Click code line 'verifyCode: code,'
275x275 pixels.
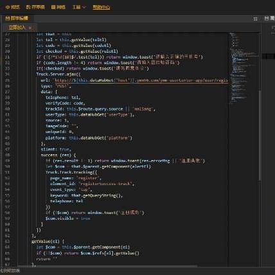click(66, 103)
